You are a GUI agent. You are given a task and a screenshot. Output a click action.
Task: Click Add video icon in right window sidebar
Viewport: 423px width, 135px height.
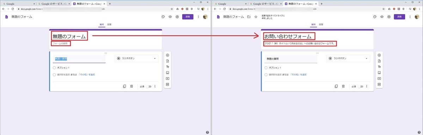coord(379,79)
